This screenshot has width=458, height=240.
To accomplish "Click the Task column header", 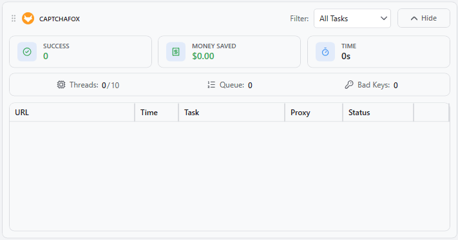I will click(232, 112).
